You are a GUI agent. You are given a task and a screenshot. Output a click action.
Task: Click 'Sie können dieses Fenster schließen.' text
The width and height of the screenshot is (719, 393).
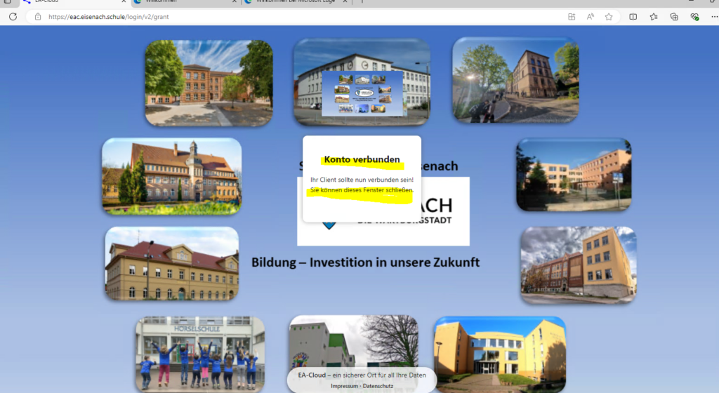[362, 189]
